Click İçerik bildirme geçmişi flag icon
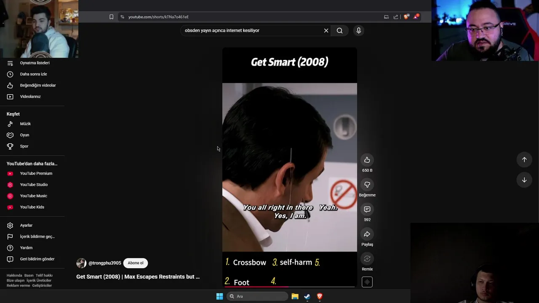Image resolution: width=539 pixels, height=303 pixels. 10,237
